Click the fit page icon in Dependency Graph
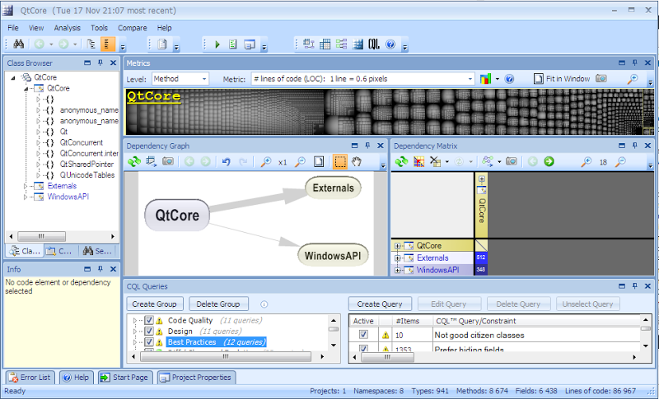The height and width of the screenshot is (399, 659). pyautogui.click(x=319, y=161)
